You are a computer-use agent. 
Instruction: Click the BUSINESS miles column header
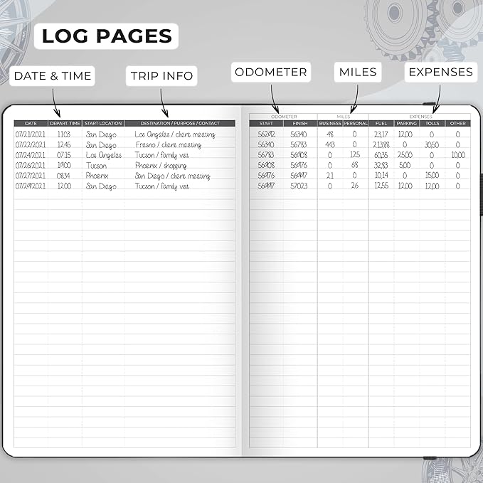point(330,124)
